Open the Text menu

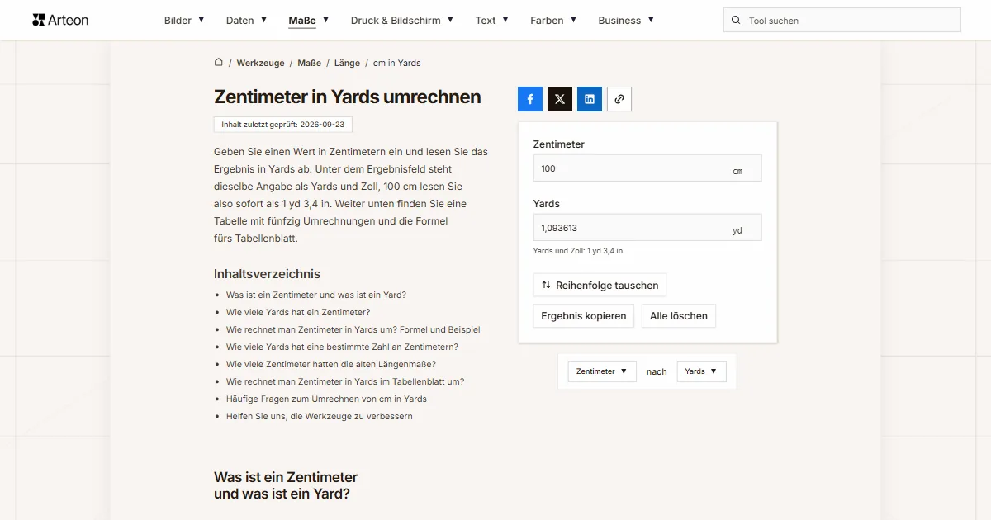[492, 21]
